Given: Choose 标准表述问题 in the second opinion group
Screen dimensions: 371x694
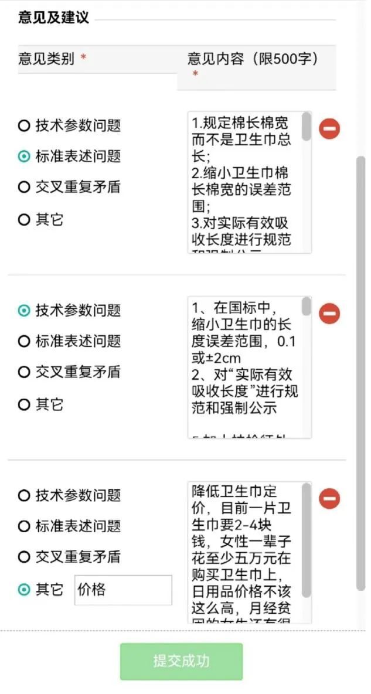Looking at the screenshot, I should 24,341.
